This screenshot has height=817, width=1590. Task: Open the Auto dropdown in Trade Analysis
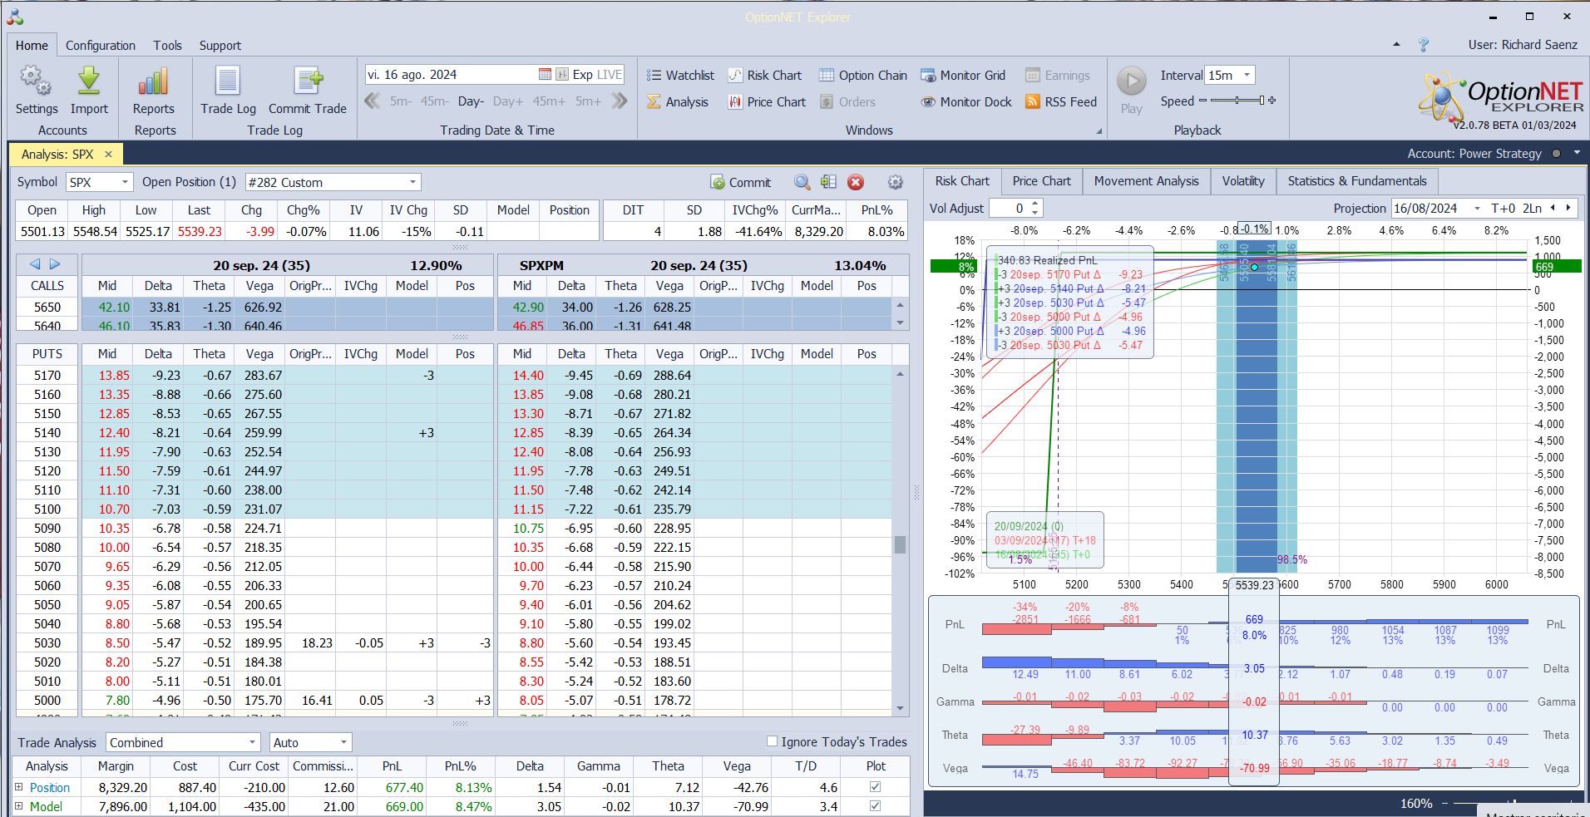(x=343, y=742)
